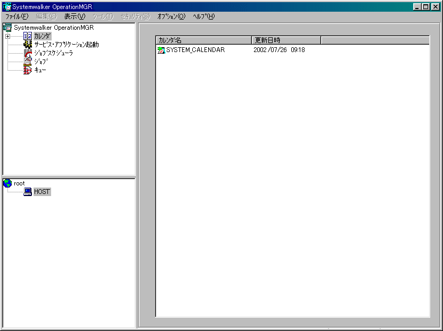Select ジョブスケジューラ tree item
Screen dimensions: 443x331
[54, 53]
